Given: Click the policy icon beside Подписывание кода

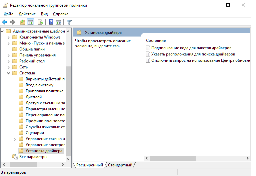Looking at the screenshot, I should (148, 48).
